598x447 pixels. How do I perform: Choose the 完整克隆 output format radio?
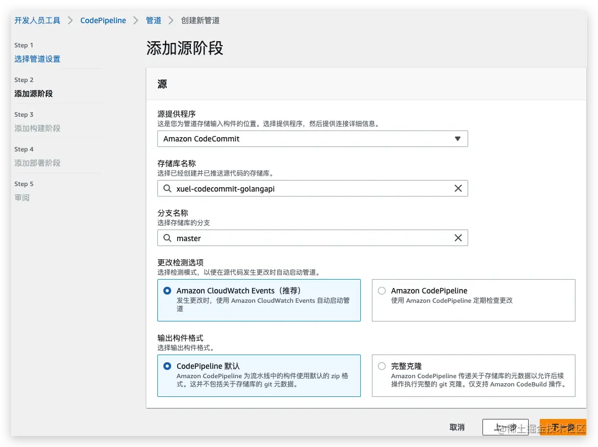tap(382, 366)
